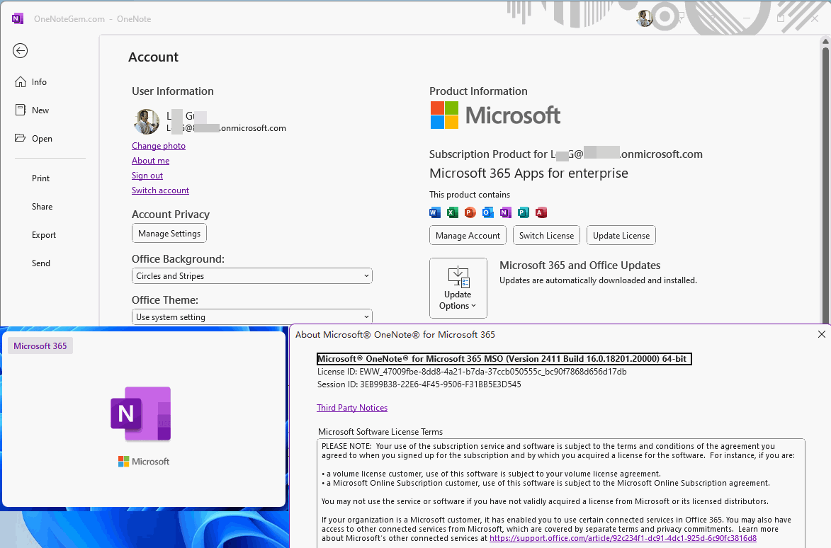Click the 'This product contains' label
This screenshot has width=831, height=548.
[x=470, y=195]
